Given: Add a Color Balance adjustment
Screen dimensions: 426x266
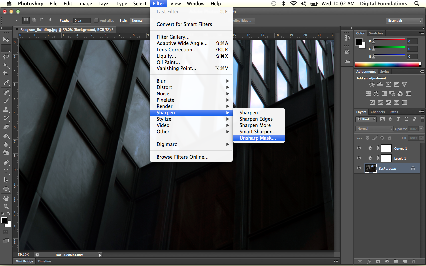Looking at the screenshot, I should (376, 94).
